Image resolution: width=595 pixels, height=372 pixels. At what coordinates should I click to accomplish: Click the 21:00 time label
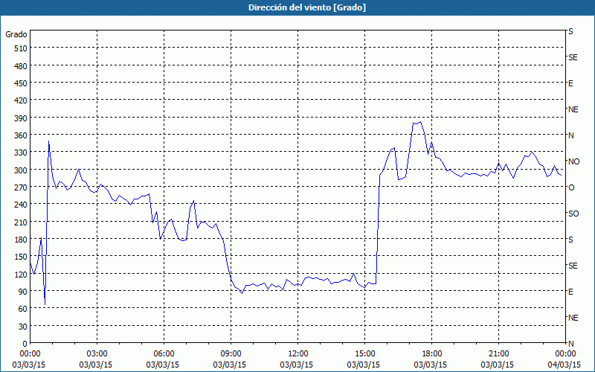click(498, 354)
